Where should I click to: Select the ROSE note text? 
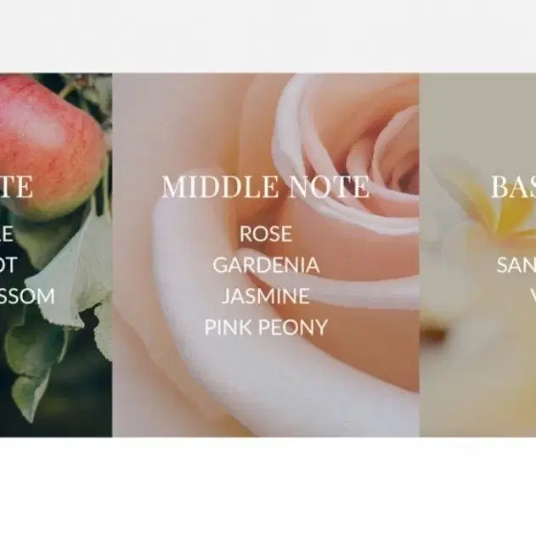[266, 234]
